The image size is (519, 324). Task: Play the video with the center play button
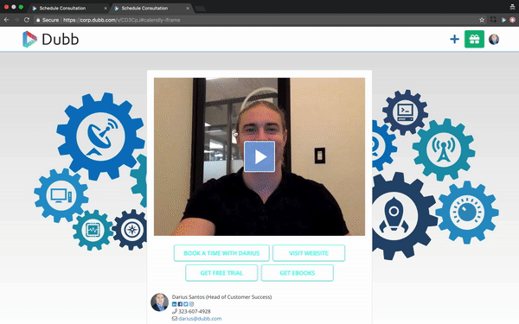coord(259,156)
